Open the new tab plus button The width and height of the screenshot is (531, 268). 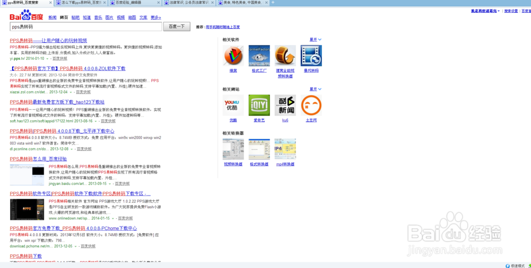[273, 2]
